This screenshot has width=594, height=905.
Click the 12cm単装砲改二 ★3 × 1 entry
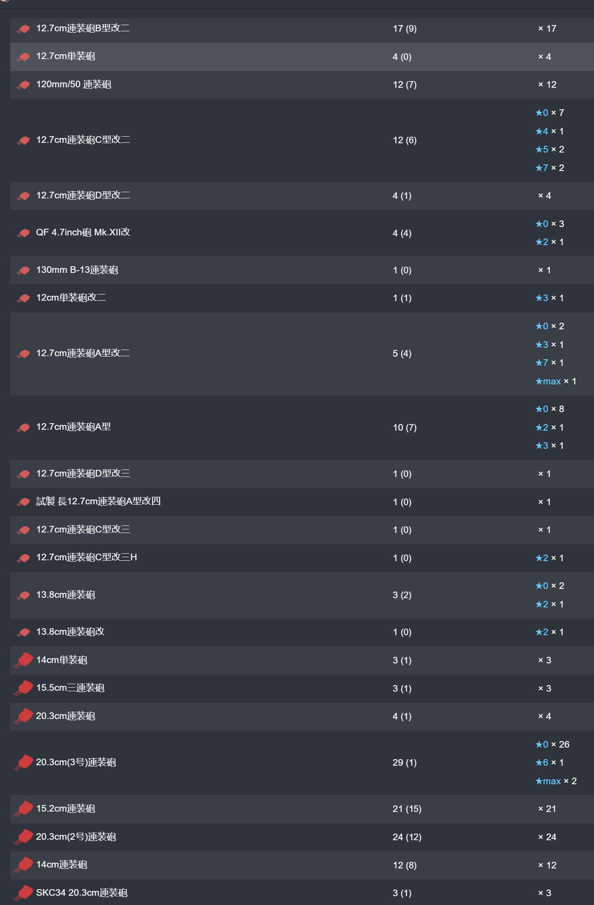549,298
